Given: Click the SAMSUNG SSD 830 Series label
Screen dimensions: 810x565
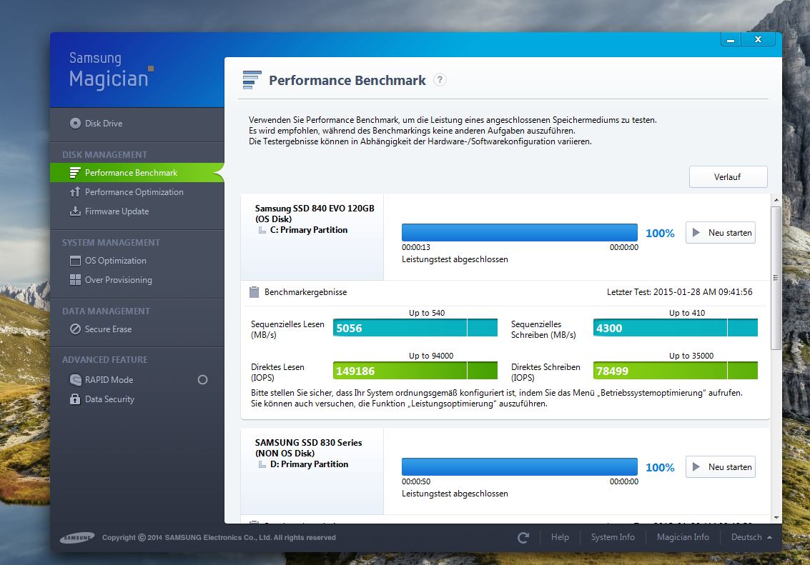Looking at the screenshot, I should coord(308,443).
